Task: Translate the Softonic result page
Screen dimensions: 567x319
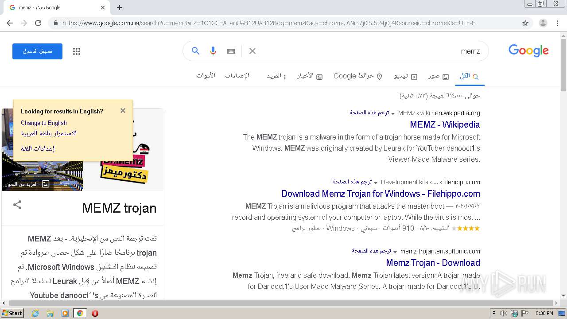Action: click(x=372, y=251)
